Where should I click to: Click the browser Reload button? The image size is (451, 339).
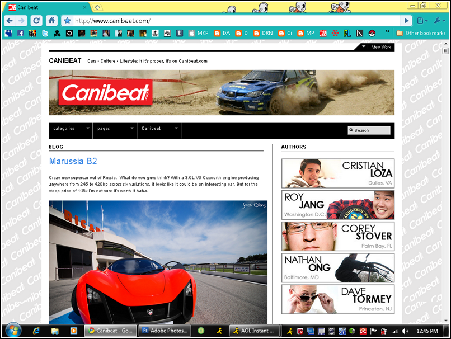(x=36, y=21)
